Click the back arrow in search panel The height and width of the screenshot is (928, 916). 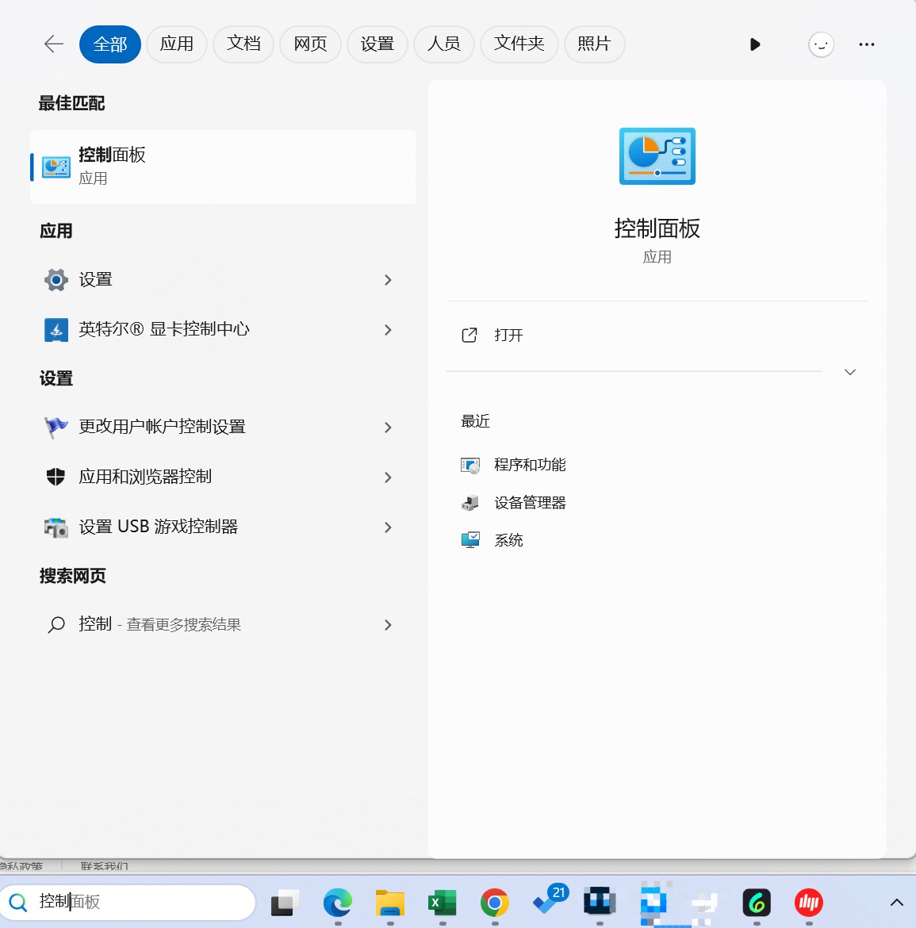[54, 44]
